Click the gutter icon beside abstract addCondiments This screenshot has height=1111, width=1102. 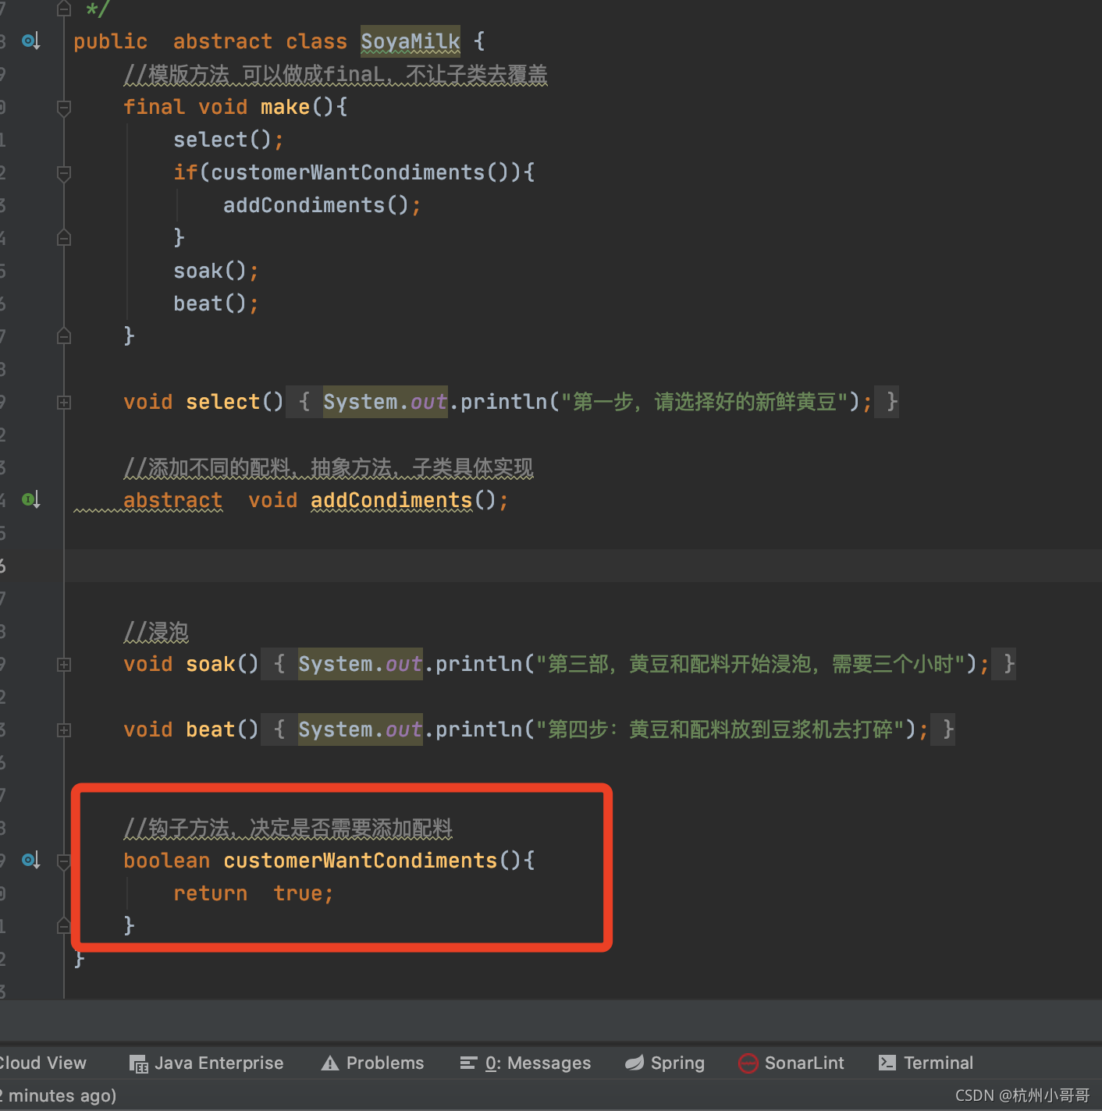[x=30, y=499]
